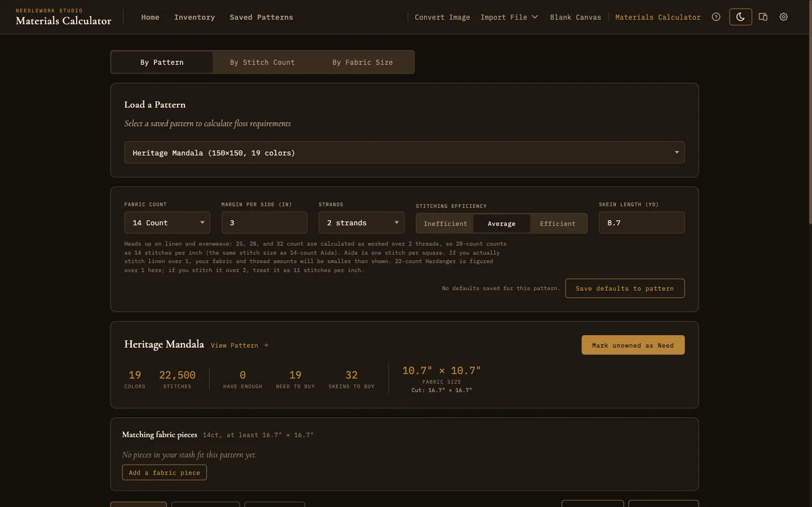The height and width of the screenshot is (507, 812).
Task: Click the Load a Pattern heading
Action: point(155,105)
